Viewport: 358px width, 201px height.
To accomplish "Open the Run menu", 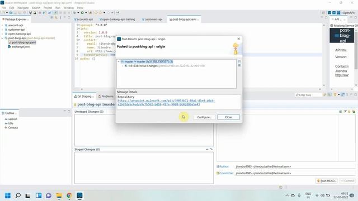I will point(58,8).
